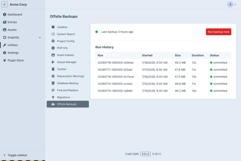Click the Asset Indexes picture icon

pos(53,55)
